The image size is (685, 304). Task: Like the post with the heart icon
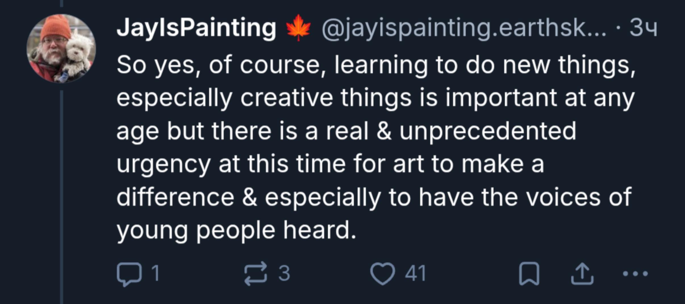382,273
